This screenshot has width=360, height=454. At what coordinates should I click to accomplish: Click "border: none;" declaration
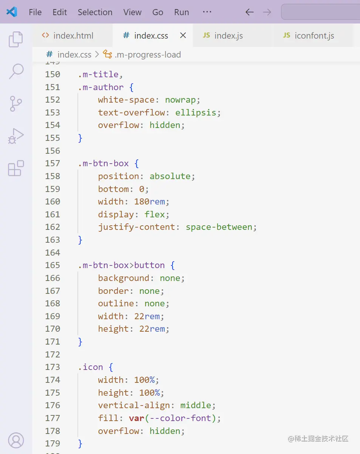pos(131,291)
